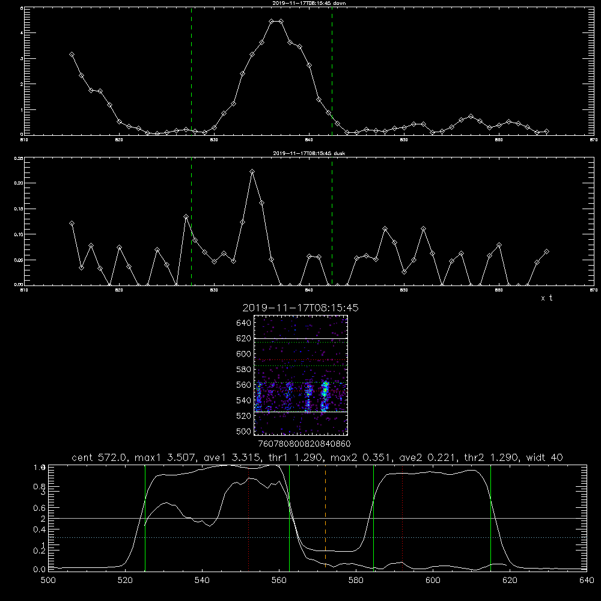Image resolution: width=601 pixels, height=601 pixels.
Task: Click the left green dashed line in dusk plot
Action: pos(191,221)
